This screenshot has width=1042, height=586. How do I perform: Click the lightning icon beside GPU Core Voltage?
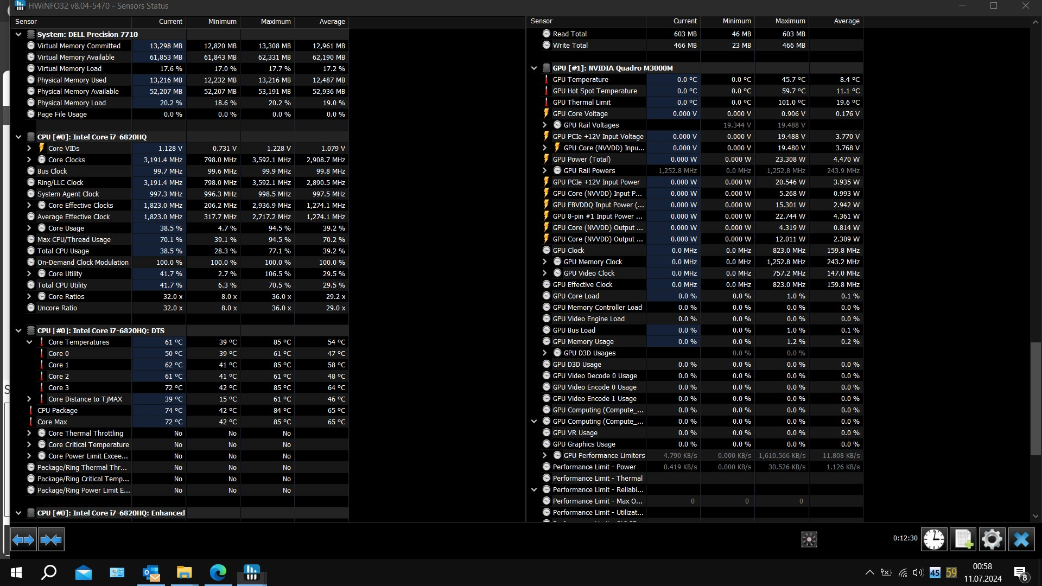[x=547, y=113]
